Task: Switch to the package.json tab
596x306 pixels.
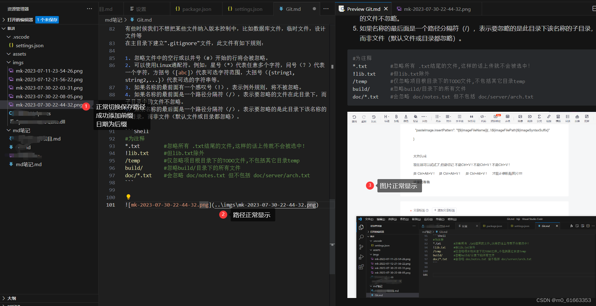Action: point(196,9)
